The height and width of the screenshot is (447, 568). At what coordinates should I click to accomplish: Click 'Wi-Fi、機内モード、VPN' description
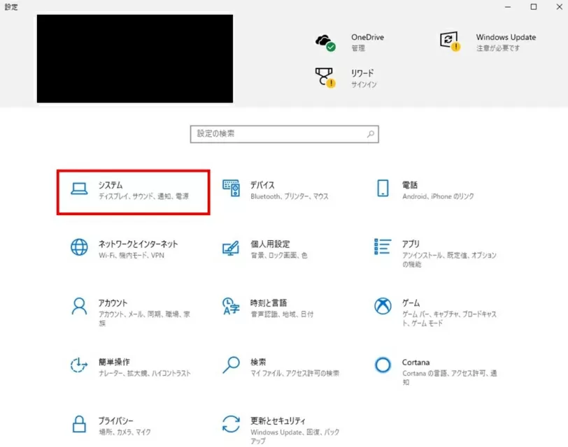131,256
